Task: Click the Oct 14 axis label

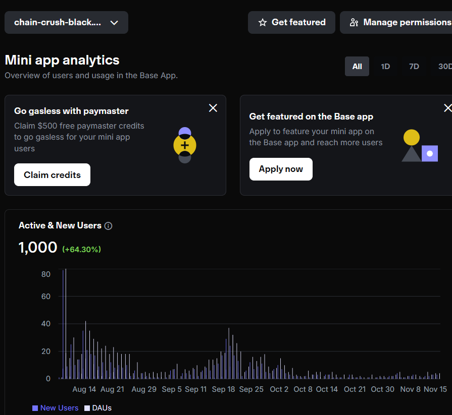Action: pos(327,389)
